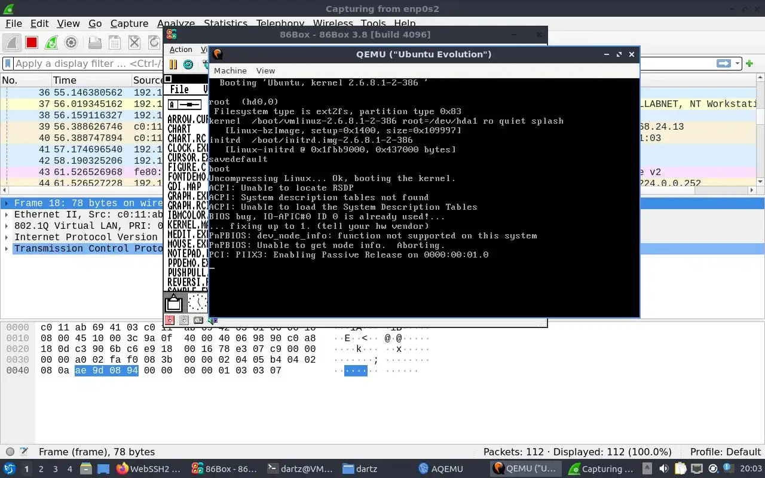The image size is (765, 478).
Task: Open the clipboard manager tray icon
Action: 680,469
